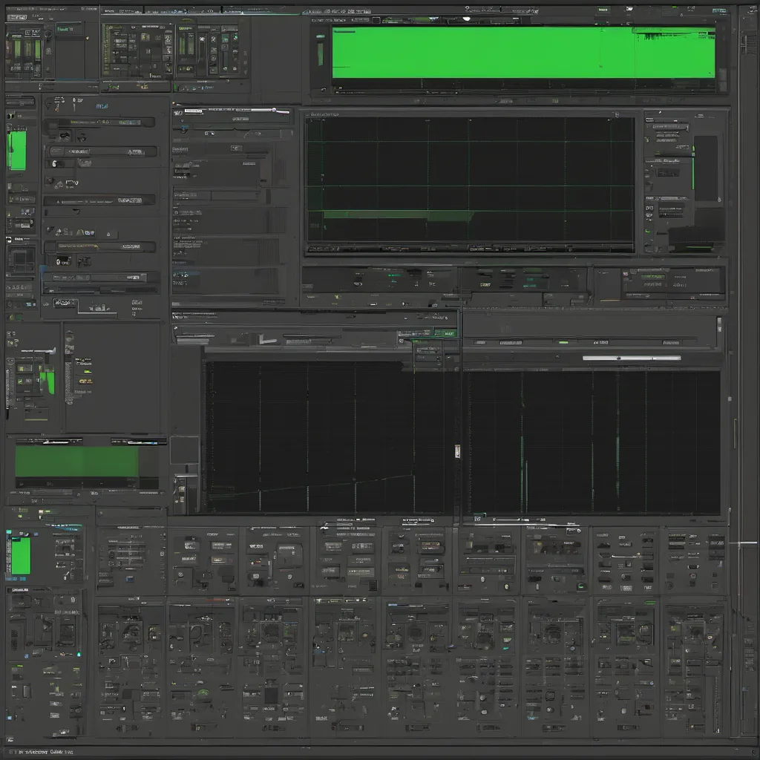Click the wide green preview panel beside the lower grid
Image resolution: width=760 pixels, height=760 pixels.
(x=77, y=462)
